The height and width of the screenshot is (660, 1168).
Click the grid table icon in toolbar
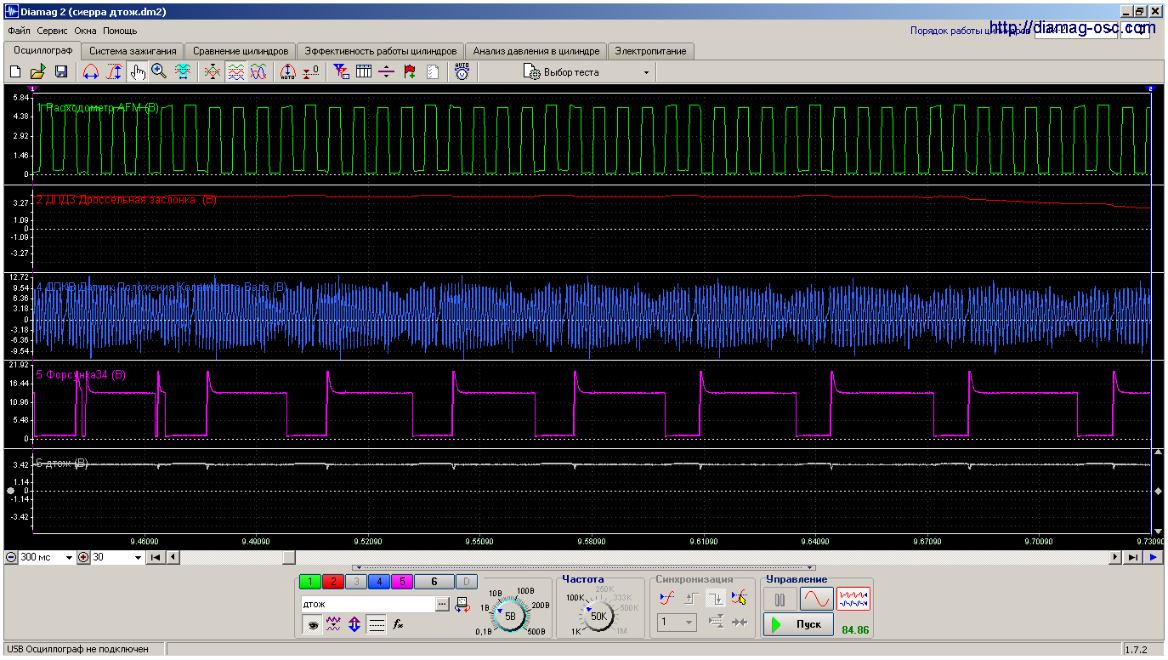364,72
